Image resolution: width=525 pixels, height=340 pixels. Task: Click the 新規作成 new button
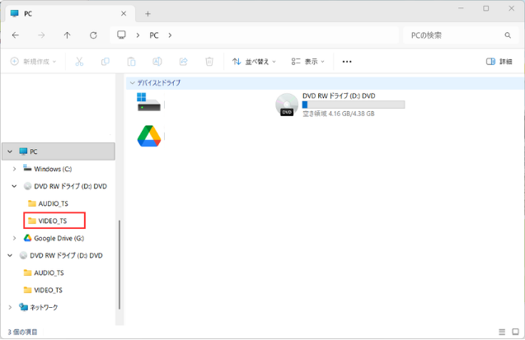pyautogui.click(x=34, y=62)
